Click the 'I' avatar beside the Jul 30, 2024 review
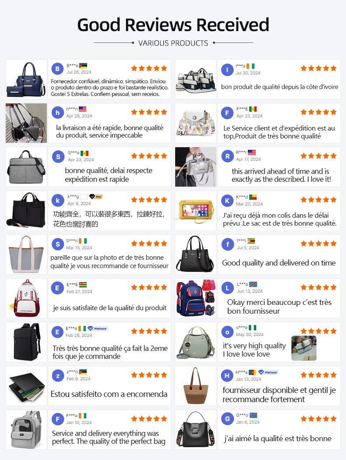 click(x=227, y=70)
